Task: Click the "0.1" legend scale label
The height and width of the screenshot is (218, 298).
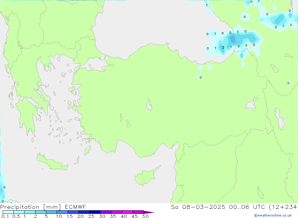Action: click(5, 216)
